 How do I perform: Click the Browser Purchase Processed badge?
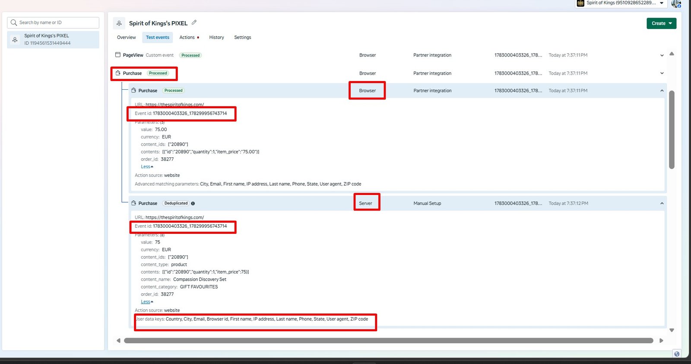pyautogui.click(x=173, y=91)
